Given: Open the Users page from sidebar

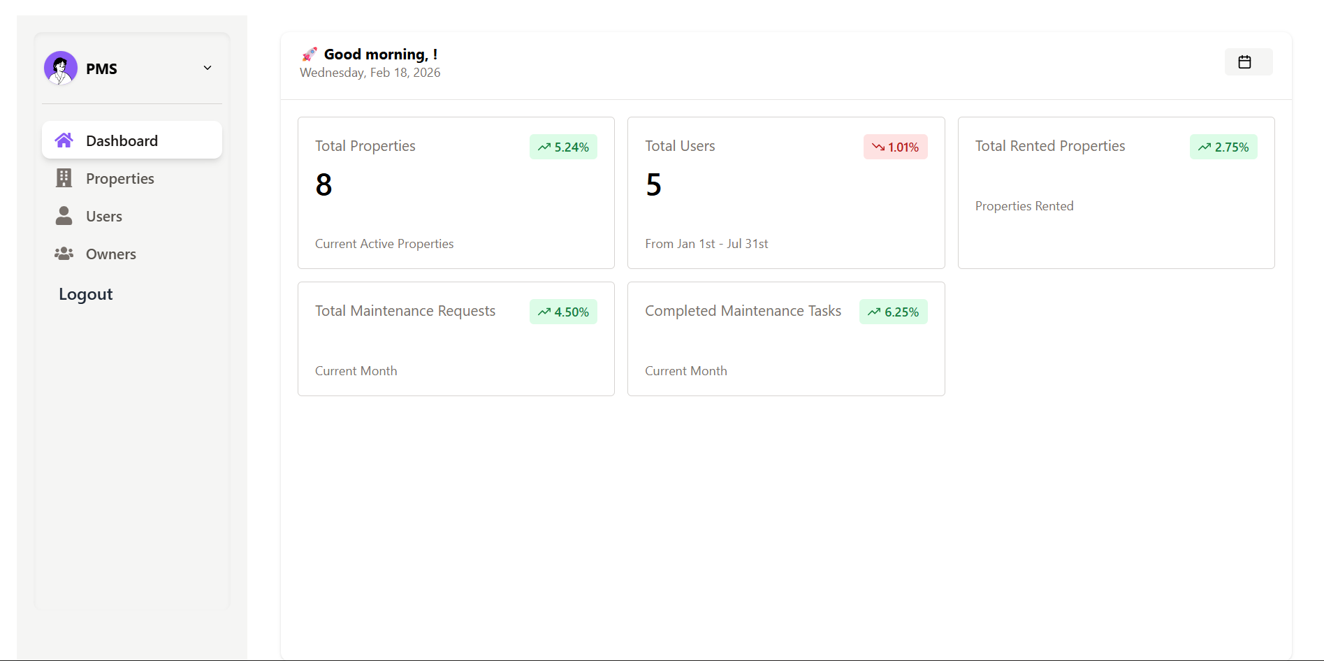Looking at the screenshot, I should 105,216.
